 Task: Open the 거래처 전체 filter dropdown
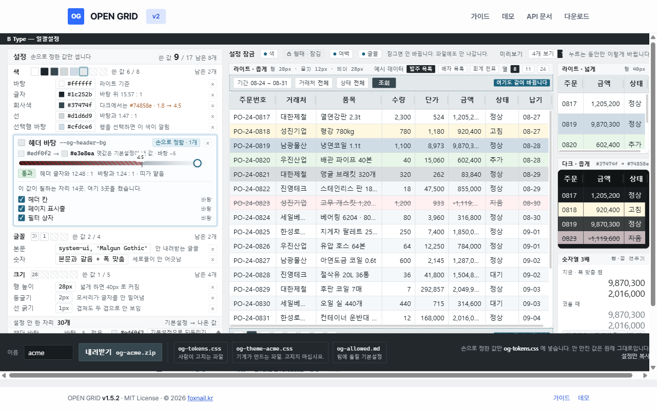pos(314,83)
